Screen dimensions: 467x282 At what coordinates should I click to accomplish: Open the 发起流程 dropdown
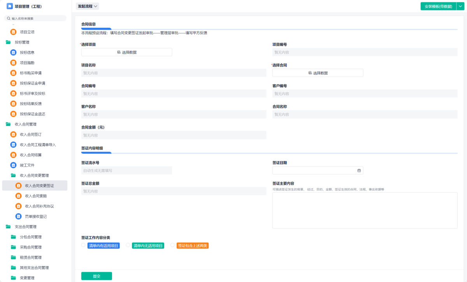(88, 6)
